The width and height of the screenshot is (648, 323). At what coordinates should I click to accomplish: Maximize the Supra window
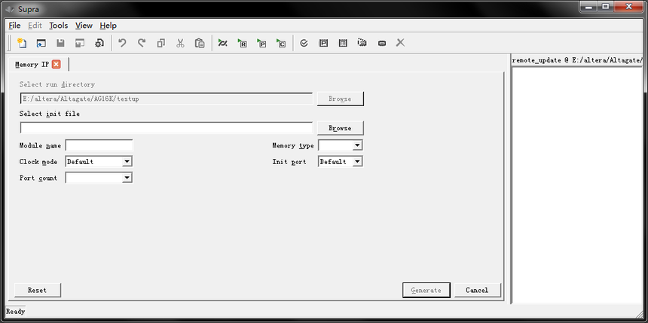(x=605, y=6)
